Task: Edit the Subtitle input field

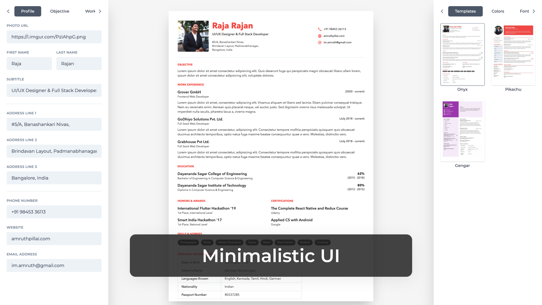Action: [54, 90]
